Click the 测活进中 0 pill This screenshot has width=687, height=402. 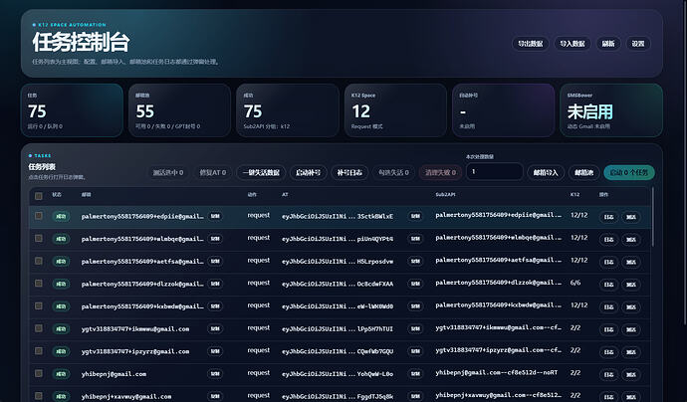click(168, 172)
